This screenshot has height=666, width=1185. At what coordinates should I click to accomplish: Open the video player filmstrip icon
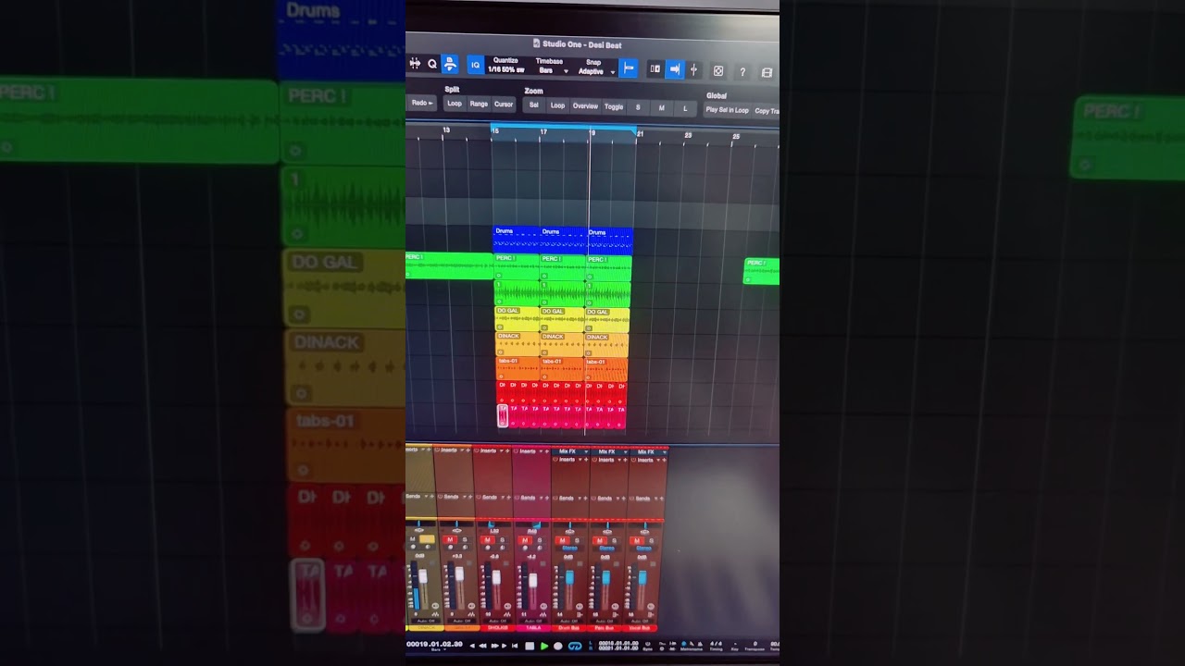point(767,73)
